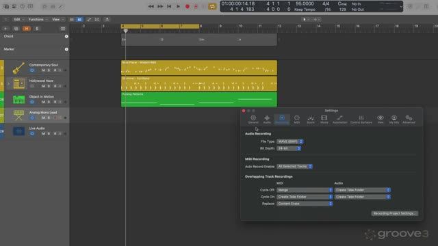Open the Bit Depth dropdown
The height and width of the screenshot is (246, 438).
pyautogui.click(x=289, y=148)
